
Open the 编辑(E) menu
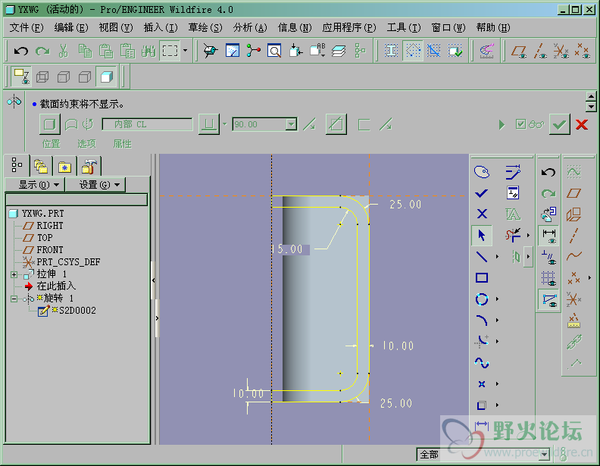71,27
